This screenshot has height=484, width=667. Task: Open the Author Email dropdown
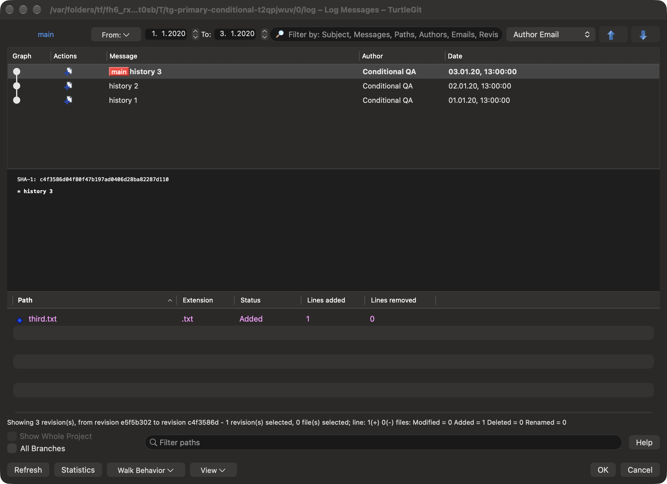551,35
